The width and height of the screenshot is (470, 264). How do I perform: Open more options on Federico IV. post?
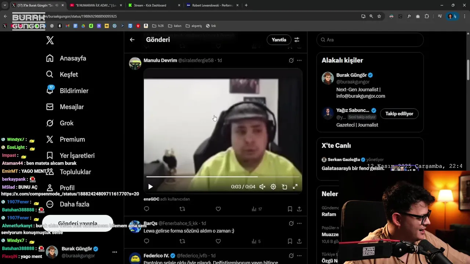pyautogui.click(x=299, y=256)
